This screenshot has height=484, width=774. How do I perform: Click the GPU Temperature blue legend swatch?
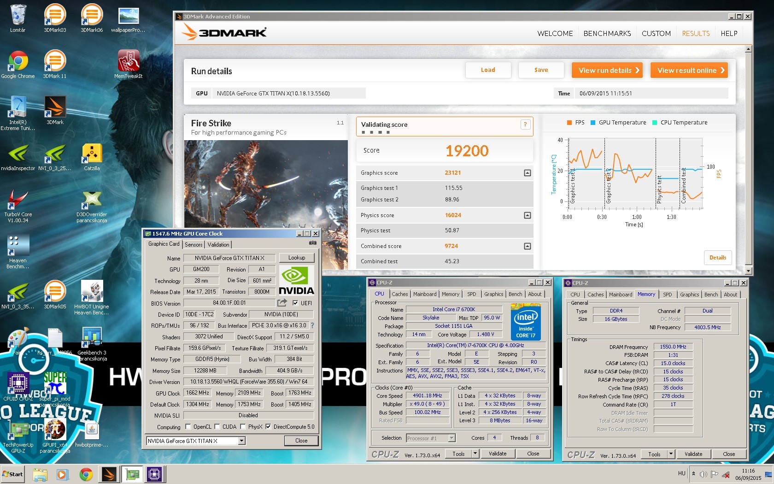click(x=593, y=123)
